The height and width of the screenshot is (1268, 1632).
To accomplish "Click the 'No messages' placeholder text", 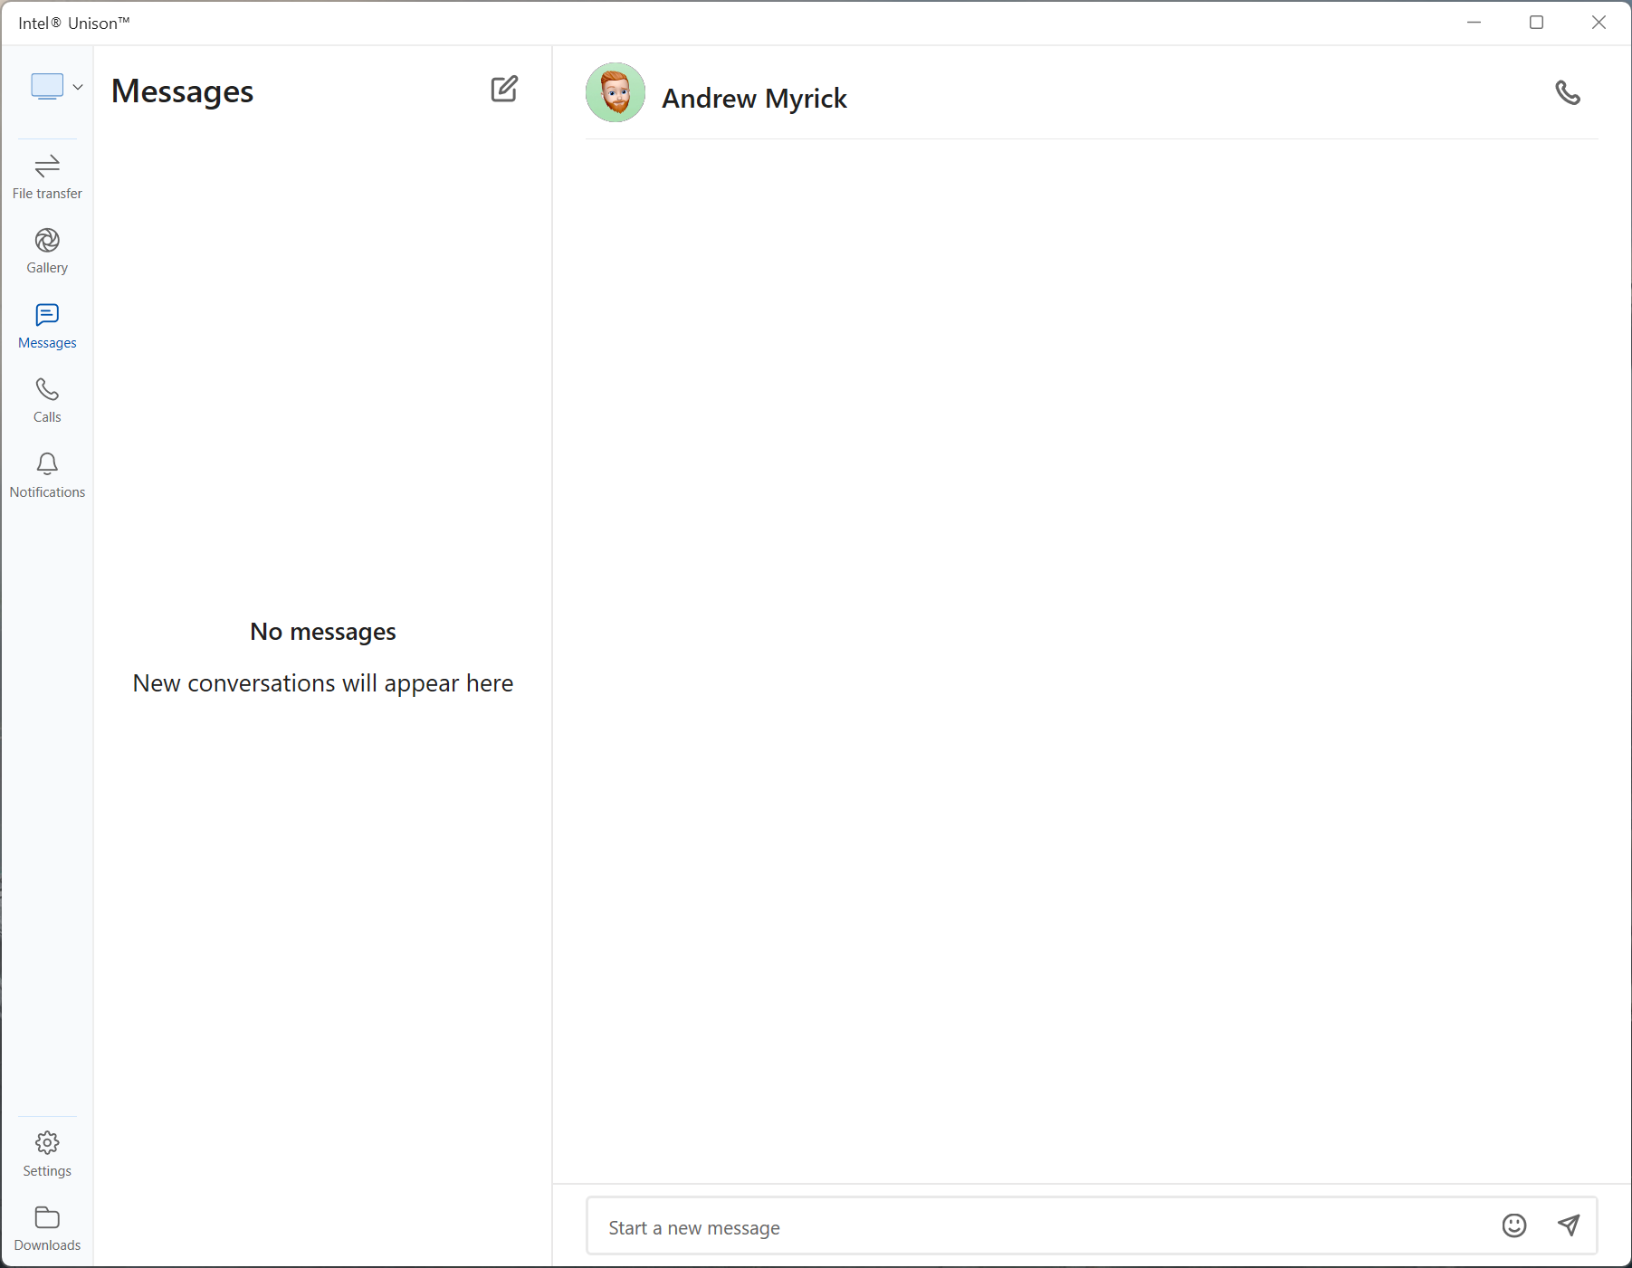I will point(323,632).
